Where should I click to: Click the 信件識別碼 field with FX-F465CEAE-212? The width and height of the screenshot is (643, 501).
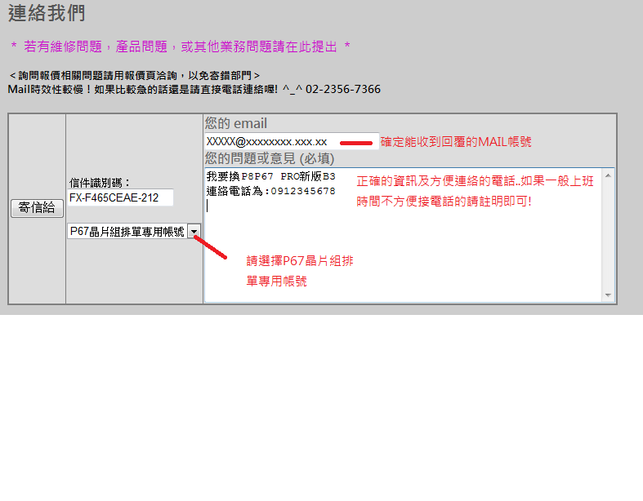click(120, 197)
